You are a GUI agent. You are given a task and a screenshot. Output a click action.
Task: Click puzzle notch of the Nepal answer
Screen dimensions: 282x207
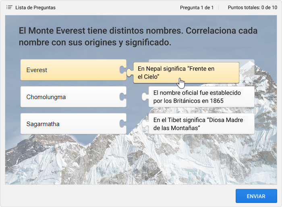point(130,72)
